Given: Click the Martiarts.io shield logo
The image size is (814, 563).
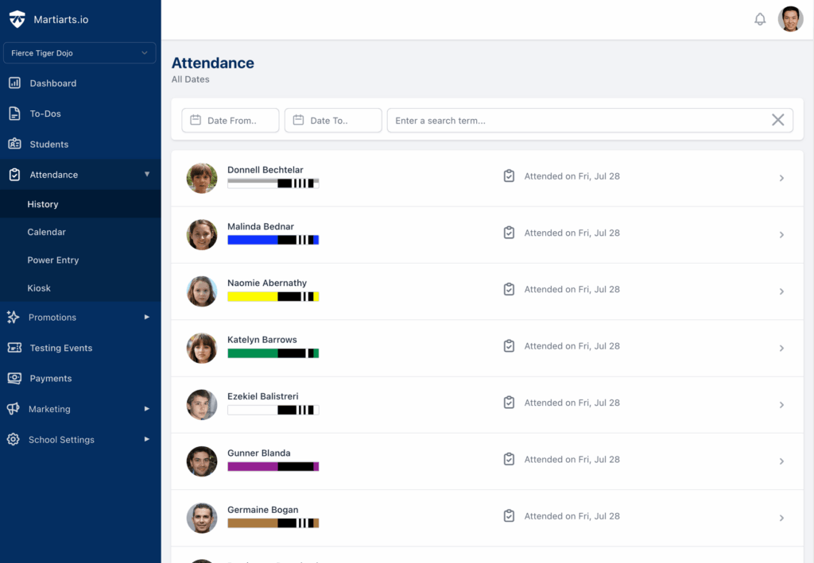Looking at the screenshot, I should tap(17, 18).
